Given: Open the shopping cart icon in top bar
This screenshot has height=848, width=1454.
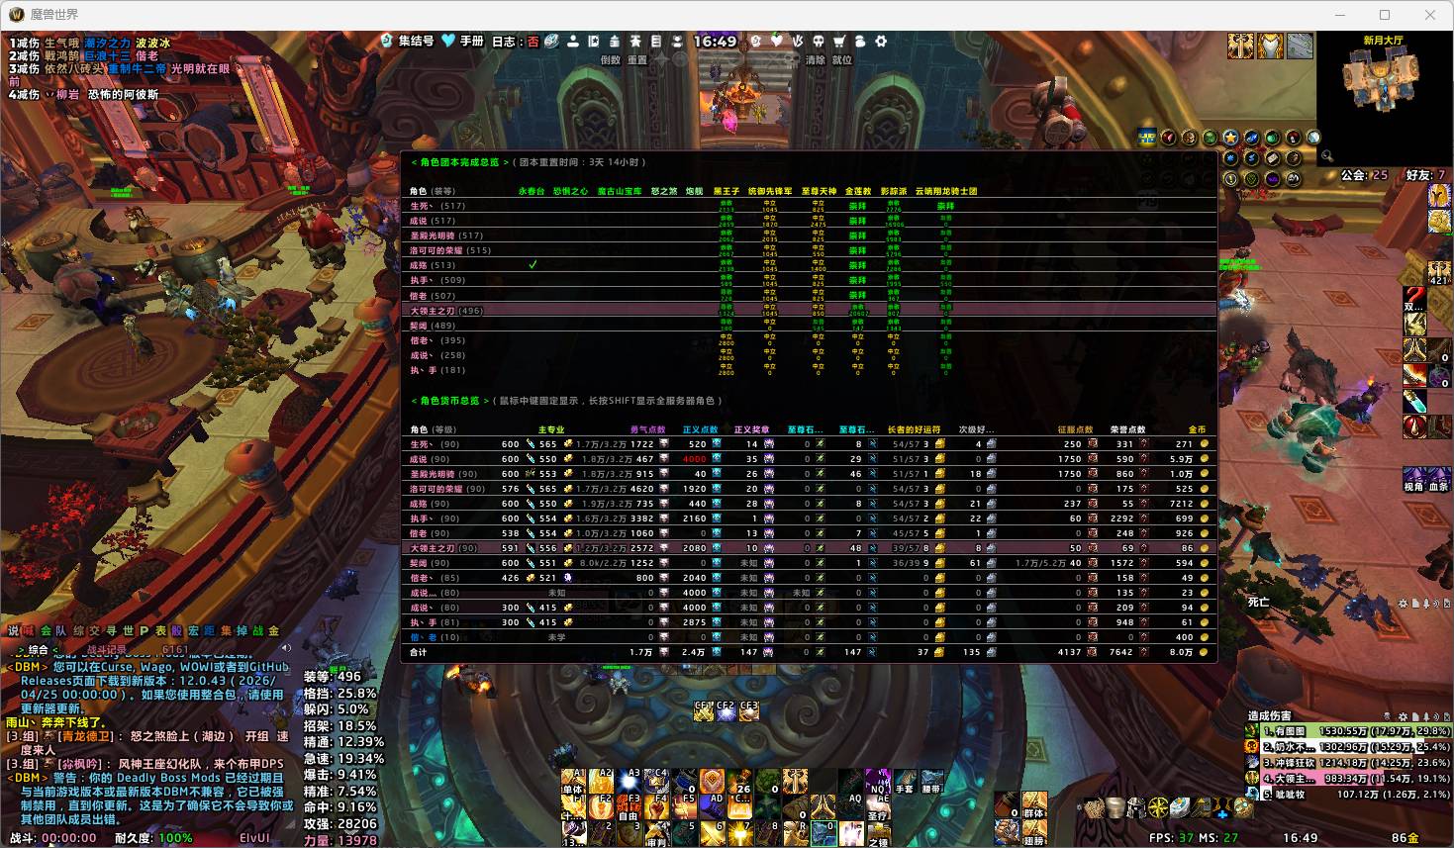Looking at the screenshot, I should [x=839, y=42].
